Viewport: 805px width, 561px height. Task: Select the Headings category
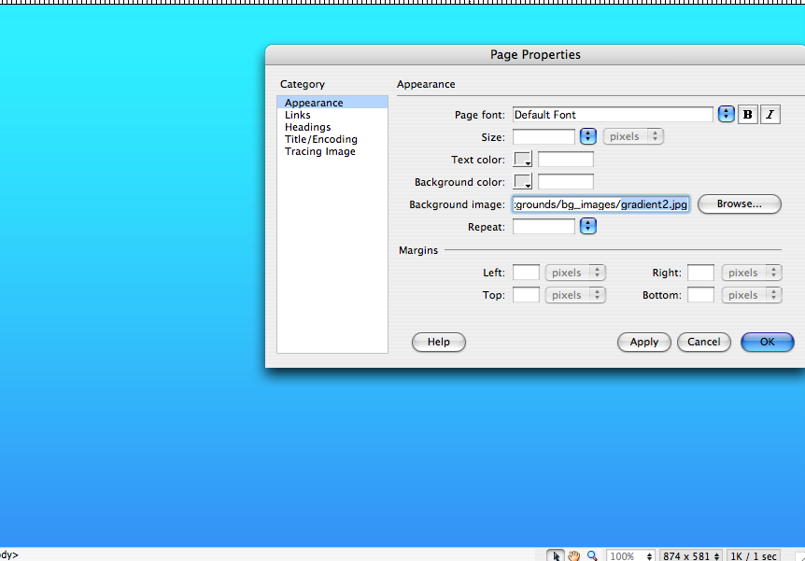307,127
